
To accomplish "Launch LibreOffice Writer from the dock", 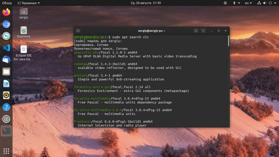I will coord(6,83).
